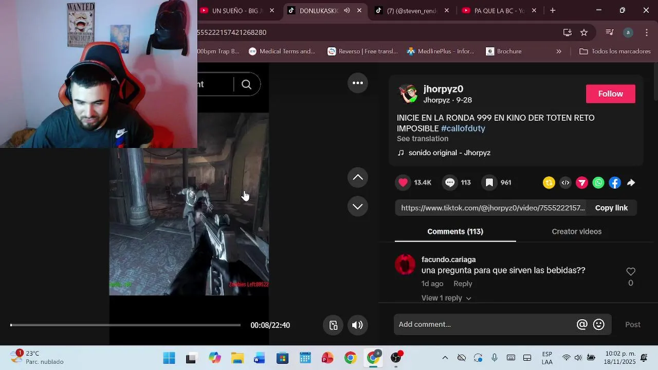Open the three-dots more options on the video

point(358,83)
